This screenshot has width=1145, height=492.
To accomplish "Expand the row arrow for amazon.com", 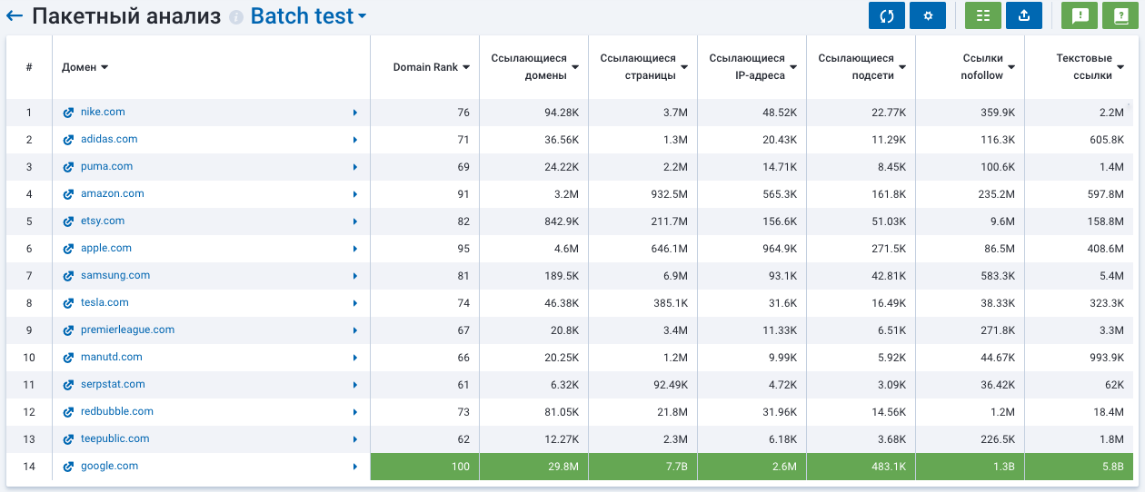I will point(355,194).
